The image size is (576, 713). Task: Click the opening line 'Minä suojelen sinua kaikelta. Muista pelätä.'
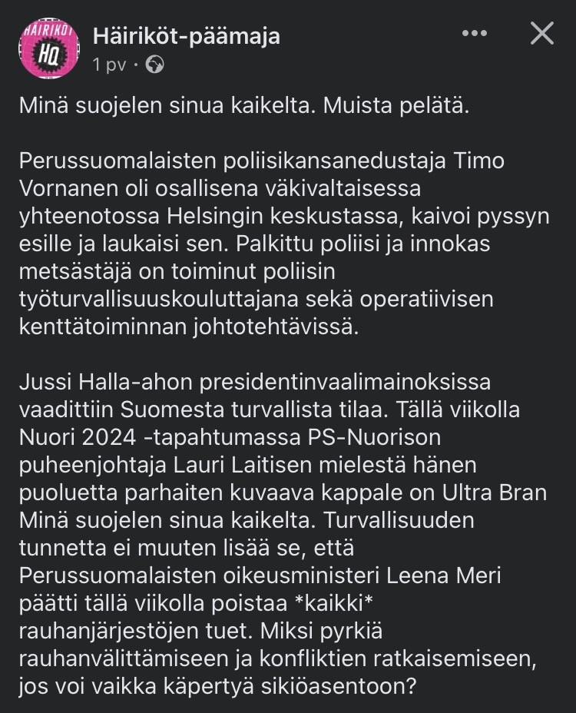click(244, 105)
